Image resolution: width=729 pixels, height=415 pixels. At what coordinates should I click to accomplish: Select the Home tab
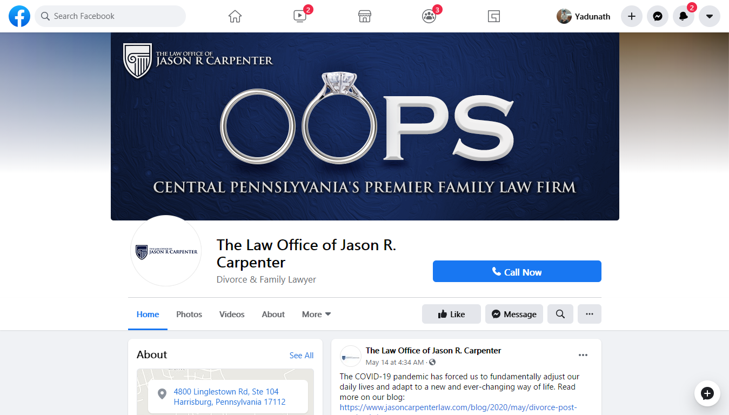148,314
